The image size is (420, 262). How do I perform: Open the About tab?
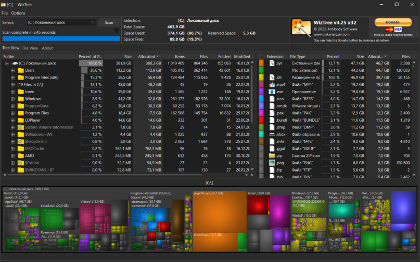(47, 48)
